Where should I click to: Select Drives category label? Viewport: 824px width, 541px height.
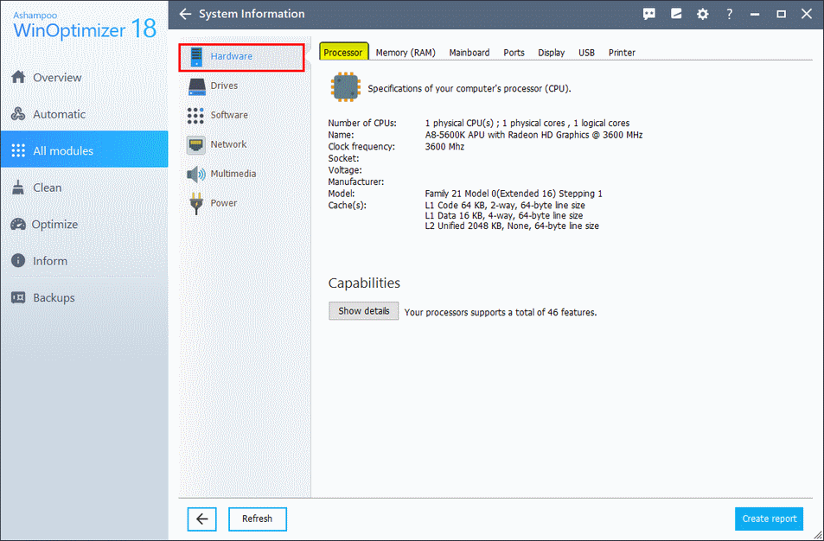point(225,86)
